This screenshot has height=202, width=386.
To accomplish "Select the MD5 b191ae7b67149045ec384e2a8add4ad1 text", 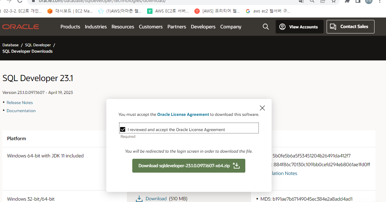I will (306, 199).
